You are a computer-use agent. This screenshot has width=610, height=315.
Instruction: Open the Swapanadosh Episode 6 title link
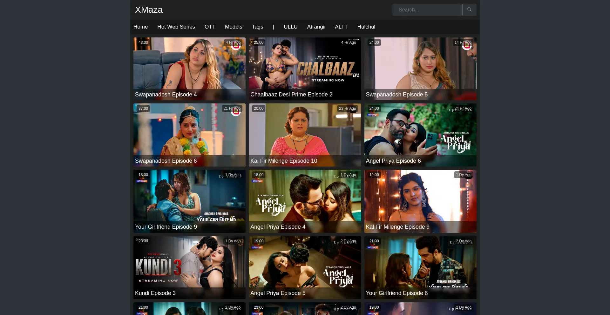166,161
